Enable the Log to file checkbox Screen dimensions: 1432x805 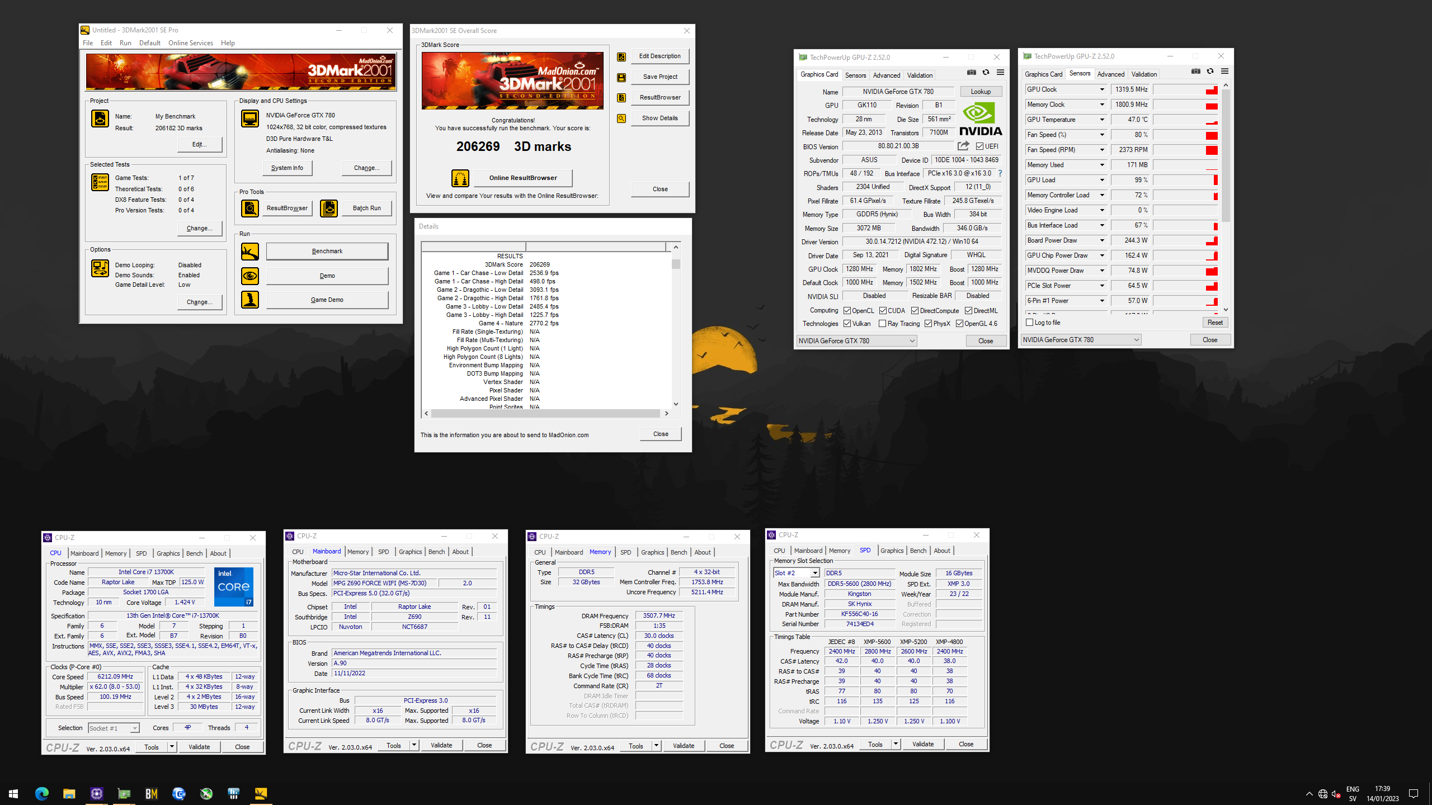[1030, 323]
